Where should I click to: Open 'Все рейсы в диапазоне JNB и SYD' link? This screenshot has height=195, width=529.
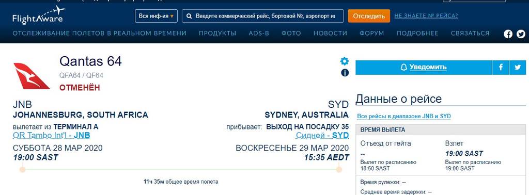tap(404, 116)
